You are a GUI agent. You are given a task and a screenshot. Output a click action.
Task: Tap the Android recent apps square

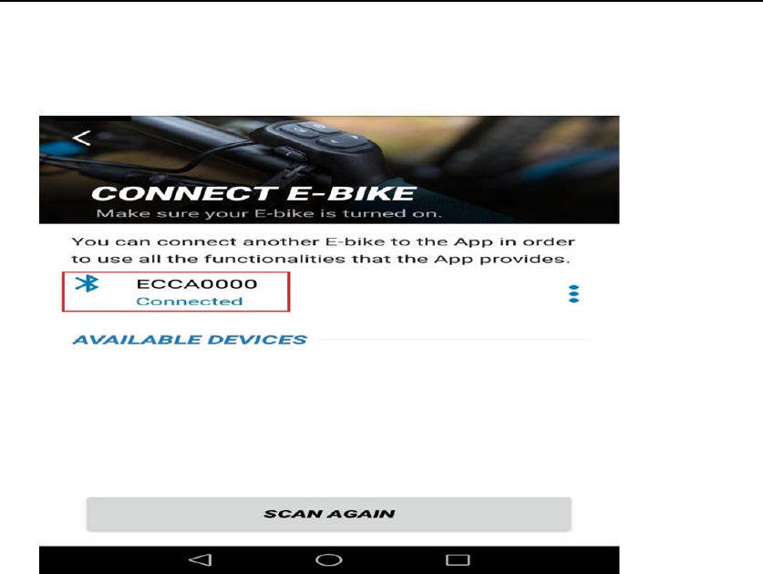click(x=458, y=560)
